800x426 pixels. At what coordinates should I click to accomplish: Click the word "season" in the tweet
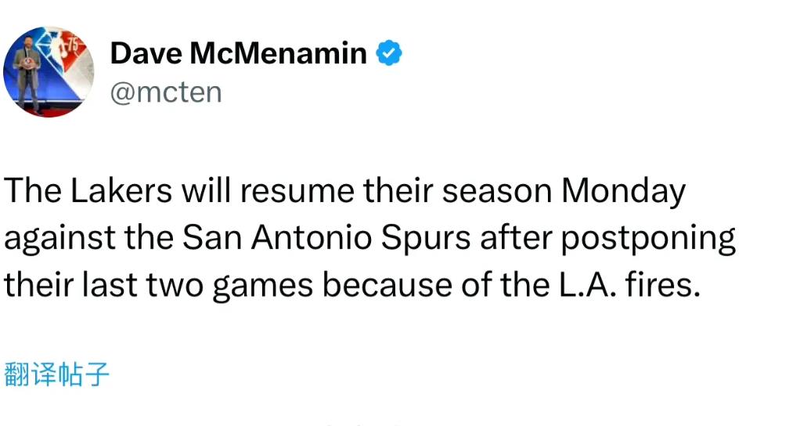click(x=497, y=192)
